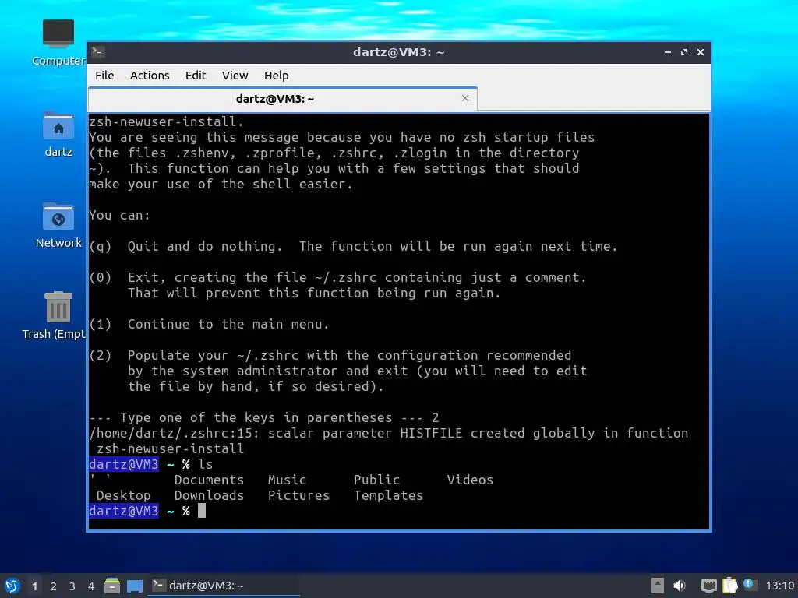Click the HISTFILE word in the warning line
The height and width of the screenshot is (598, 798).
431,433
